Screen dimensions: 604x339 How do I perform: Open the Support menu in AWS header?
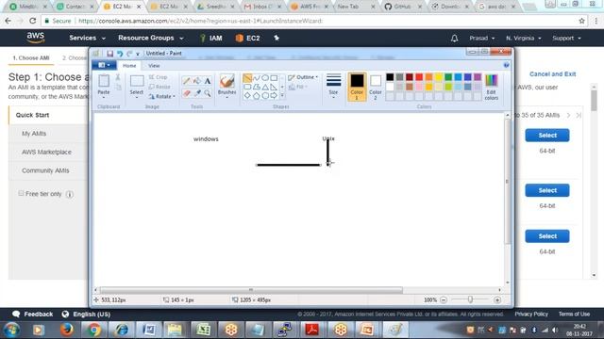pyautogui.click(x=566, y=38)
